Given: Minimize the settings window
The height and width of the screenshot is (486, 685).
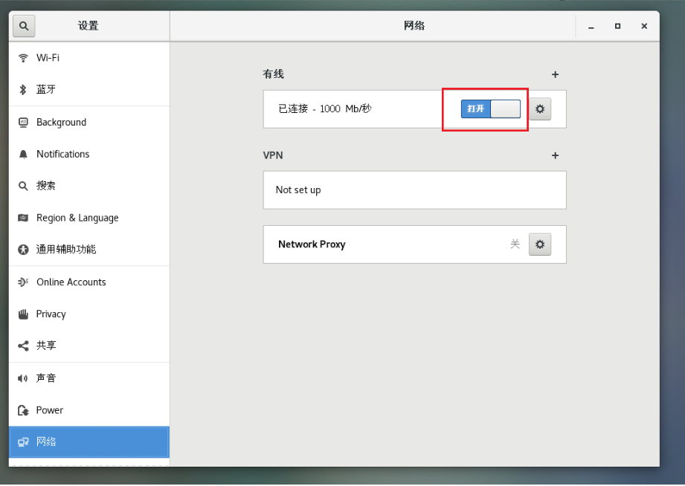Looking at the screenshot, I should coord(591,26).
